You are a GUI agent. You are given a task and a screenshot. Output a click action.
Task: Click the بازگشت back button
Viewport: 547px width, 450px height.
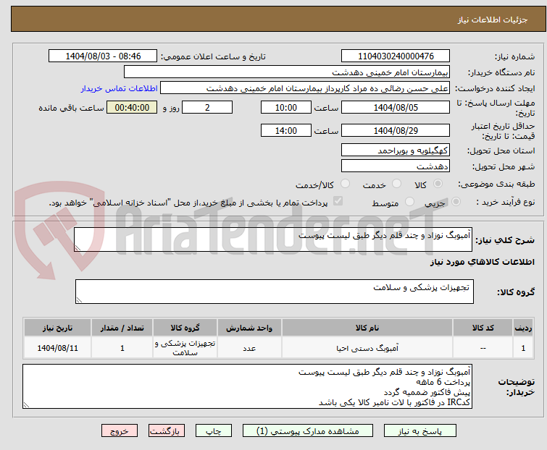coord(167,431)
